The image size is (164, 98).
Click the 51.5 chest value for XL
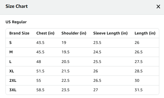tap(40, 71)
